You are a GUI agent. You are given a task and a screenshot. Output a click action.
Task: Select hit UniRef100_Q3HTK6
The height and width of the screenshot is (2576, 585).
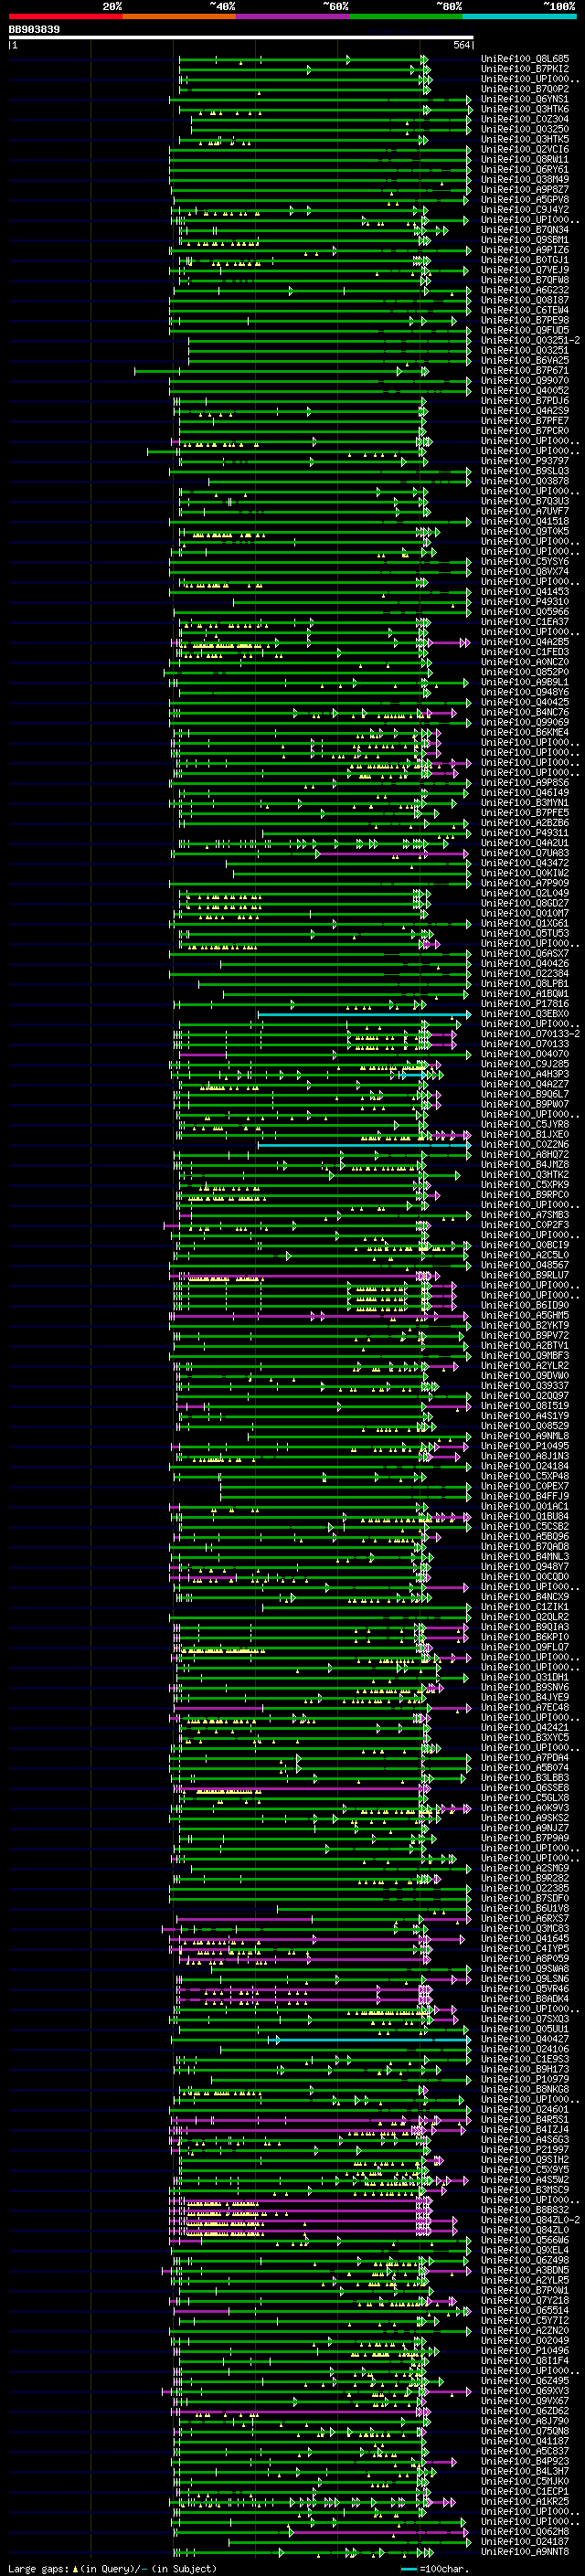[x=525, y=109]
